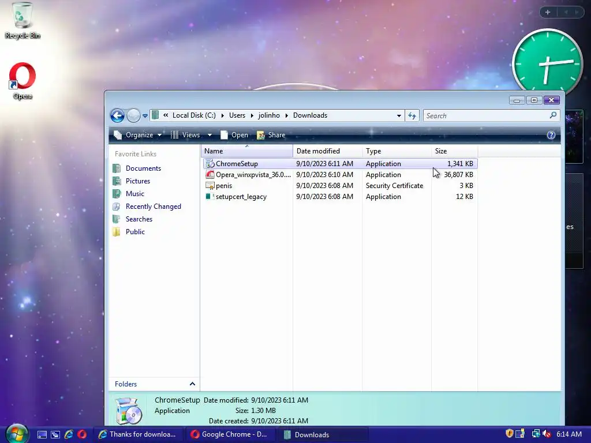This screenshot has width=591, height=443.
Task: Click the security shield tray icon
Action: (x=509, y=434)
